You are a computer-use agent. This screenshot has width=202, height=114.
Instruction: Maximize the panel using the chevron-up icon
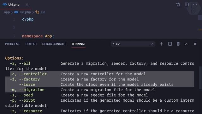(187, 44)
